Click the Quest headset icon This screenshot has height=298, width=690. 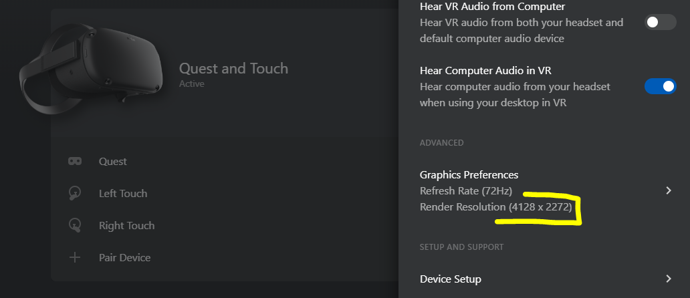pos(75,161)
